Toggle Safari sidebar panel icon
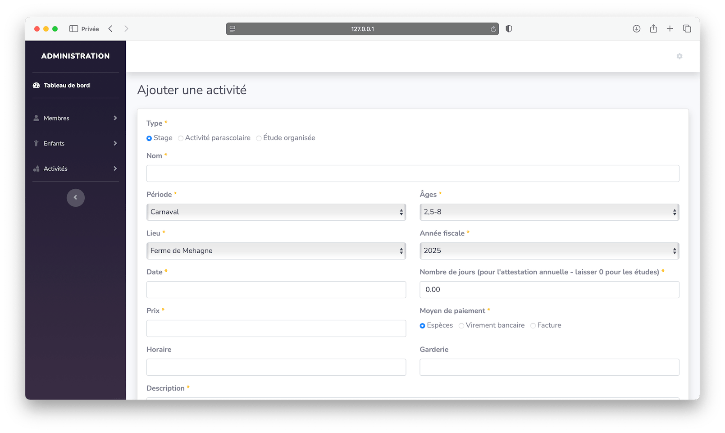 tap(74, 29)
